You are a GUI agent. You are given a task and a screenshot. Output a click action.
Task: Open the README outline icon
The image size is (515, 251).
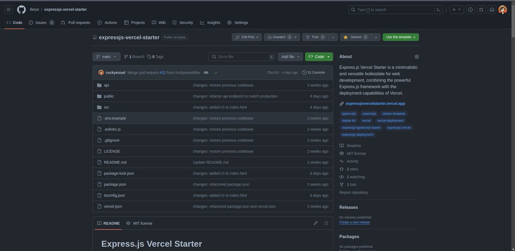click(x=326, y=223)
